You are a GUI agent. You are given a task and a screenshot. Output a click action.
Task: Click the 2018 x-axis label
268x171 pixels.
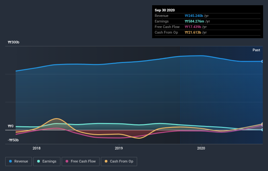pyautogui.click(x=37, y=148)
